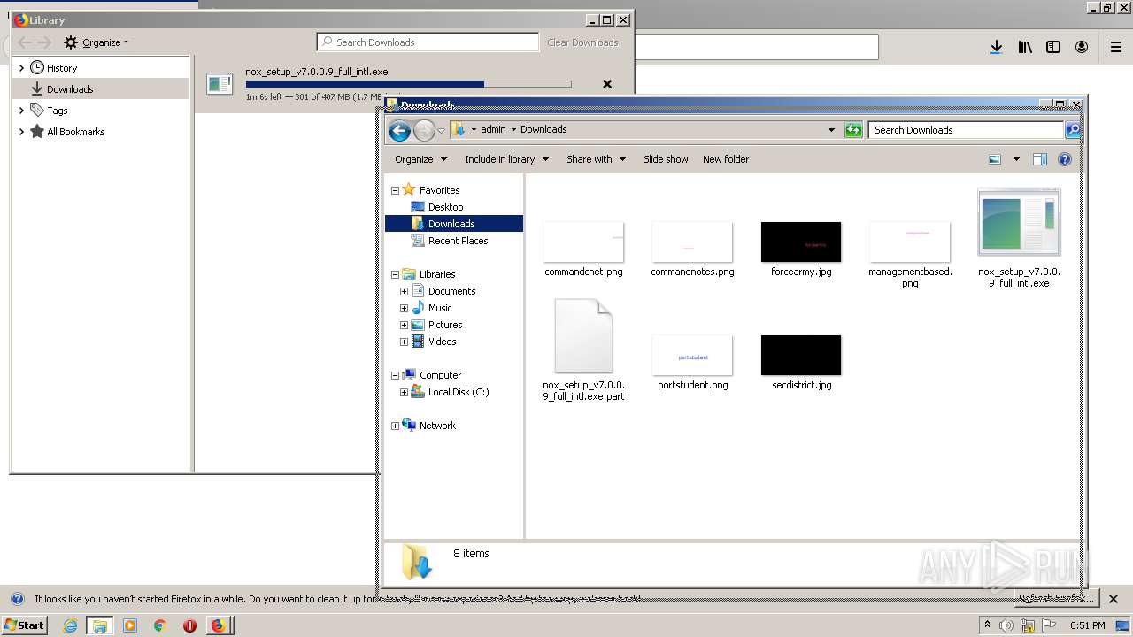Expand History in Library sidebar
This screenshot has width=1133, height=637.
(21, 68)
